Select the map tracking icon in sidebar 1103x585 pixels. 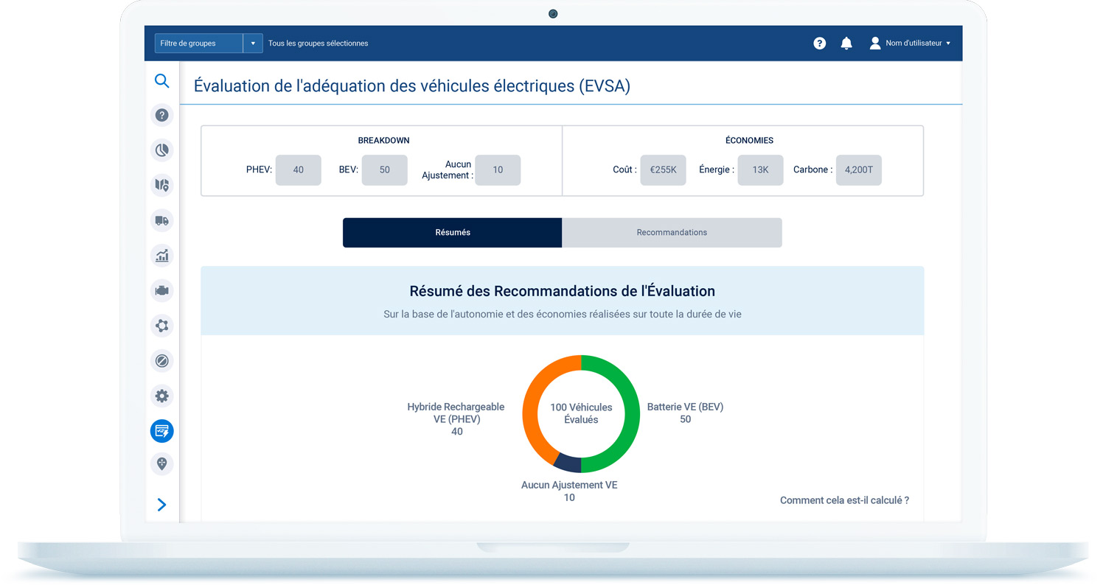pos(162,185)
